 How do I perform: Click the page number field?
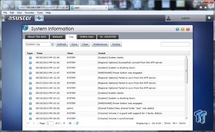(50, 123)
